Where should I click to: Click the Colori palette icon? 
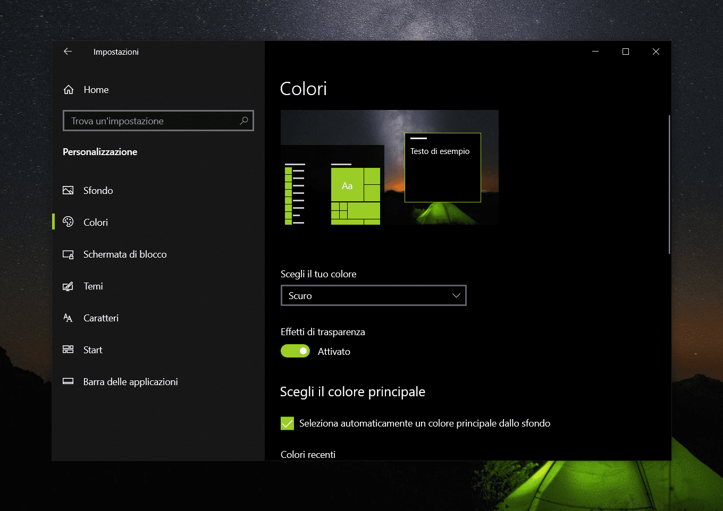click(68, 222)
